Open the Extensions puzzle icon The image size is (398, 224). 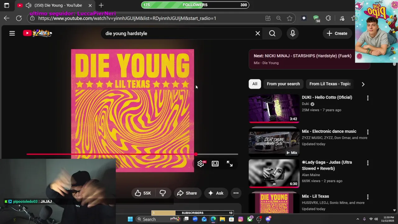(x=328, y=18)
